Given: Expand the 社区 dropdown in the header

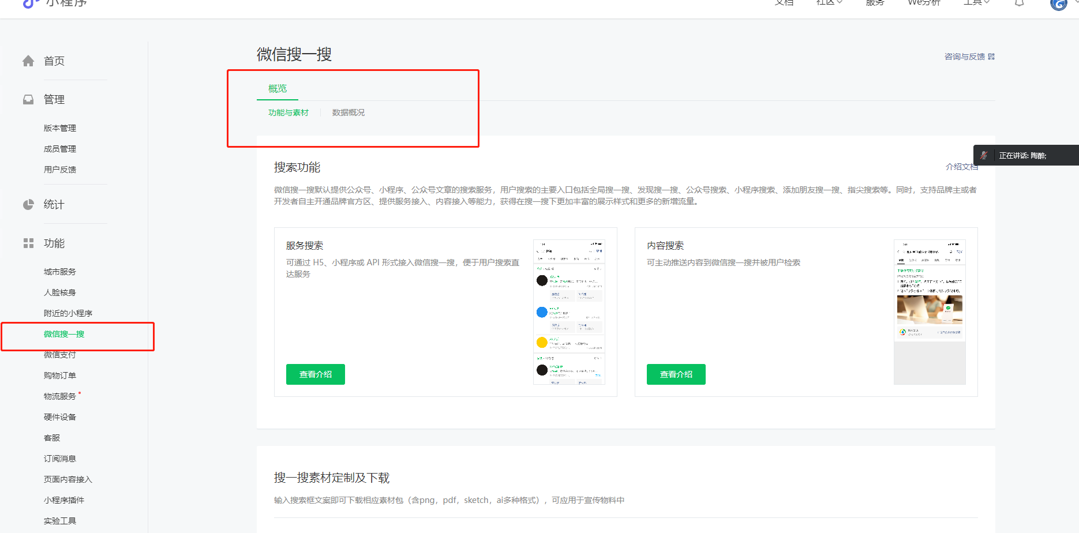Looking at the screenshot, I should point(829,2).
